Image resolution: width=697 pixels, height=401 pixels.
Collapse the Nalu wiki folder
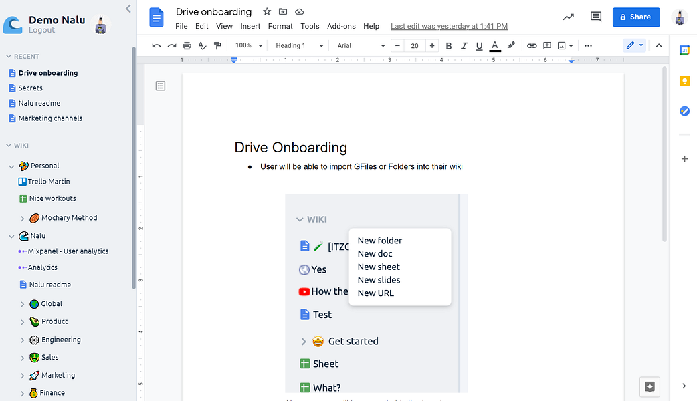click(x=11, y=236)
